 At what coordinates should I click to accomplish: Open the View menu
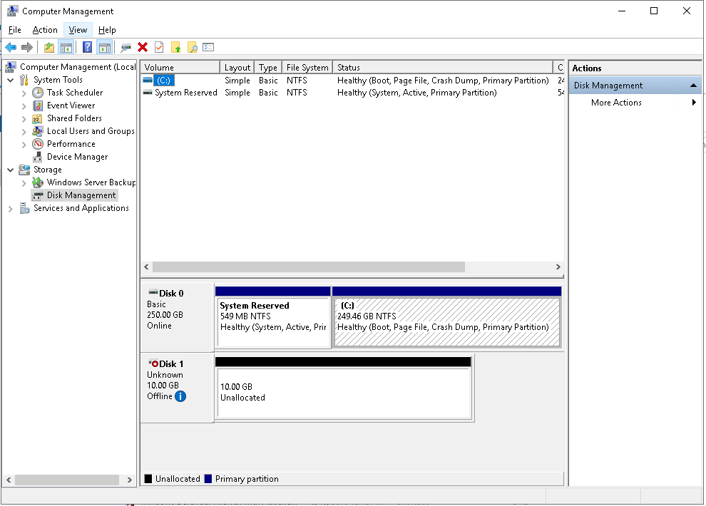click(78, 30)
